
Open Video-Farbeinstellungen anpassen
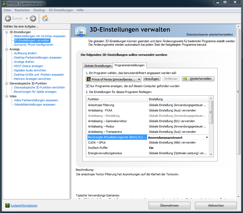[x=36, y=100]
